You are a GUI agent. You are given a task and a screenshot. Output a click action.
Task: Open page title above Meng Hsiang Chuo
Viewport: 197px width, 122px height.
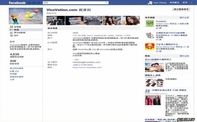(167, 44)
